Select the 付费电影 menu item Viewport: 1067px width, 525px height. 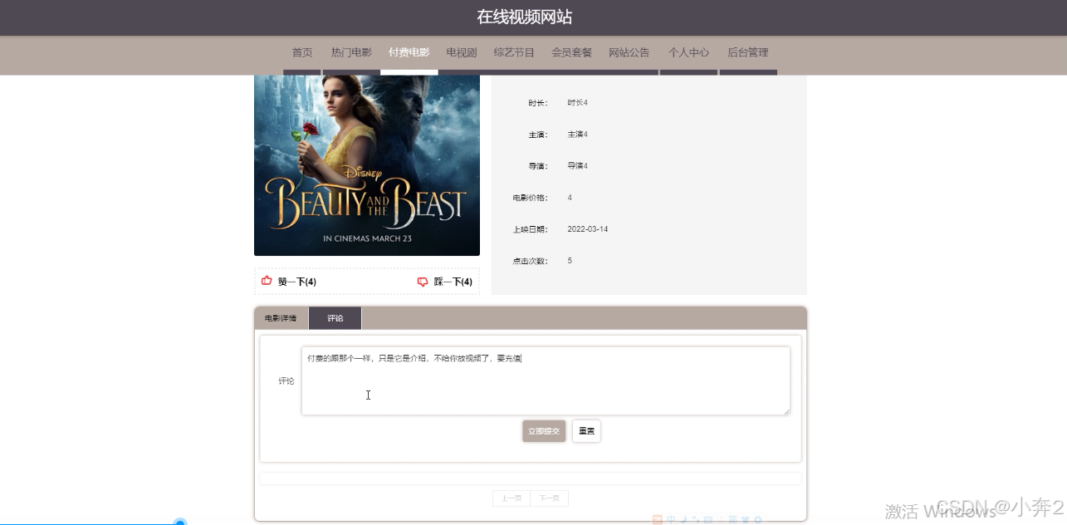[409, 52]
